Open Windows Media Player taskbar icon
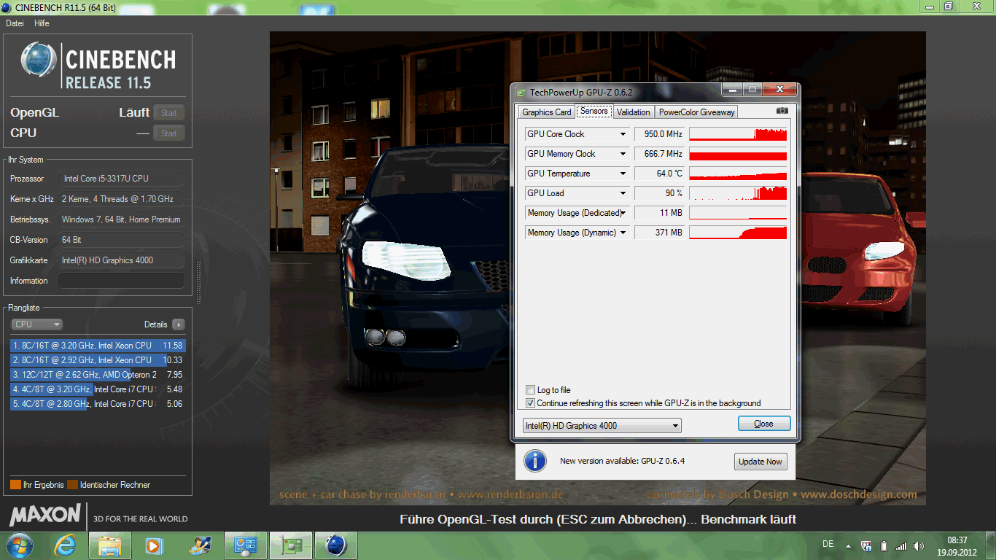This screenshot has height=560, width=996. pyautogui.click(x=154, y=545)
